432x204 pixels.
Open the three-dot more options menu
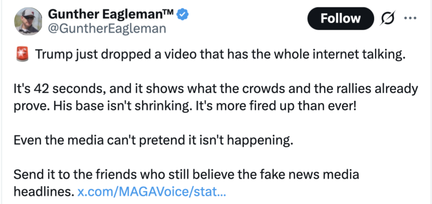coord(410,18)
